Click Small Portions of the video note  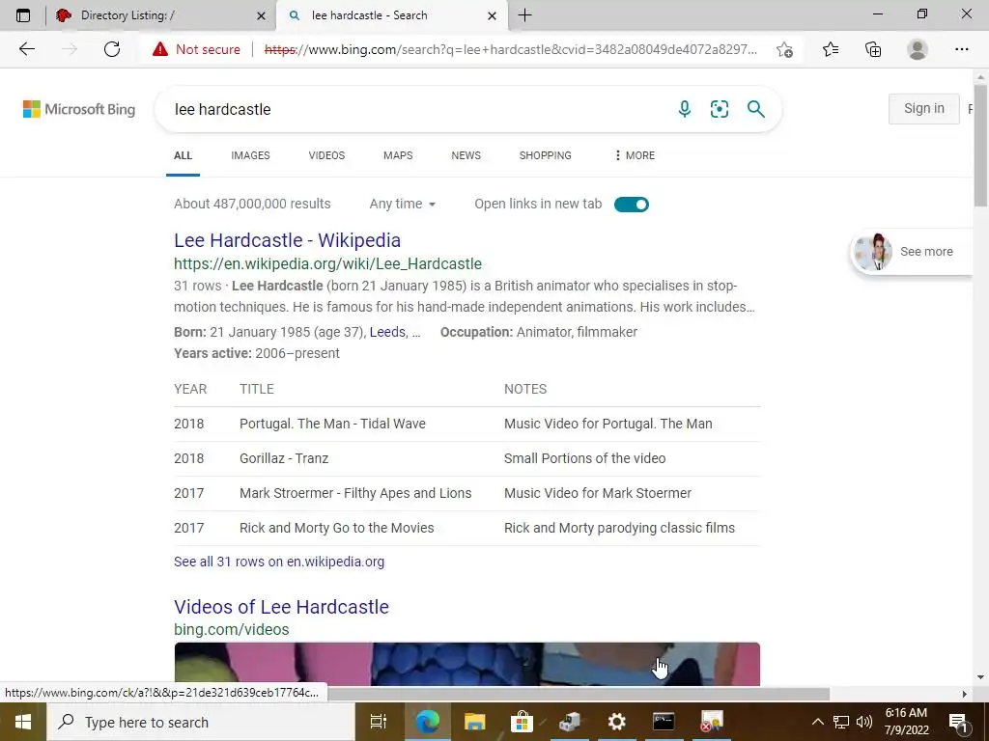pyautogui.click(x=584, y=458)
